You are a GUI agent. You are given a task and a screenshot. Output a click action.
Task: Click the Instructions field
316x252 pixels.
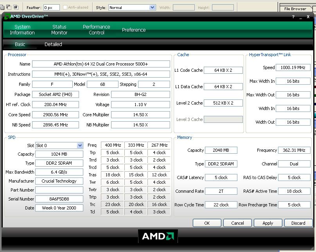tap(101, 74)
